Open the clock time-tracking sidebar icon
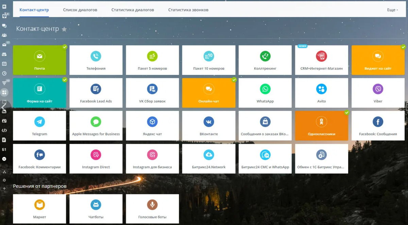Image resolution: width=408 pixels, height=225 pixels. click(x=4, y=73)
